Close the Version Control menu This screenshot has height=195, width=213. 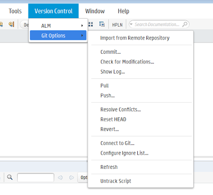pos(53,11)
